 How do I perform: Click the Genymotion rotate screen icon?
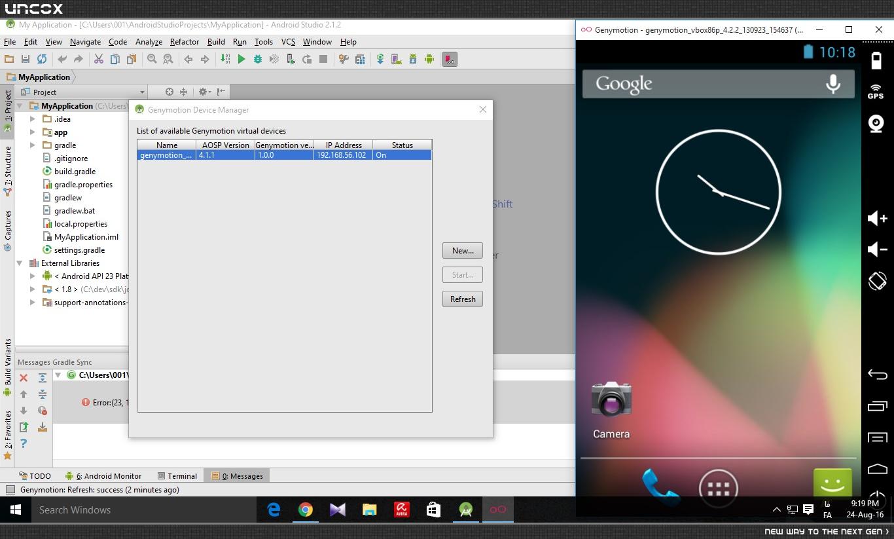point(877,280)
